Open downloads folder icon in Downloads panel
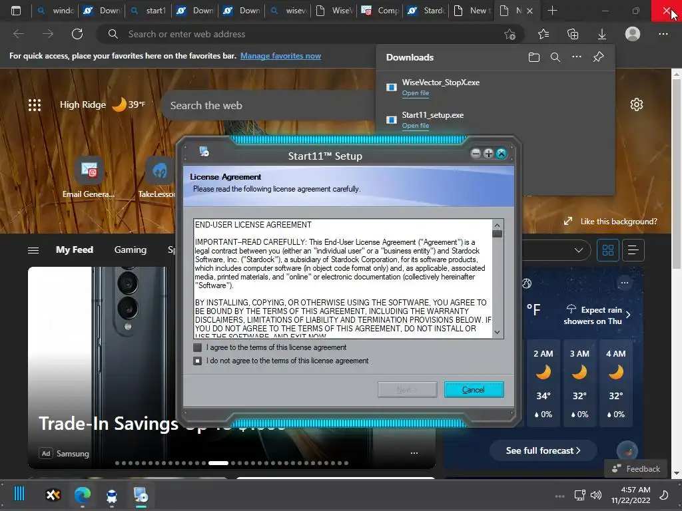The image size is (682, 511). tap(534, 57)
